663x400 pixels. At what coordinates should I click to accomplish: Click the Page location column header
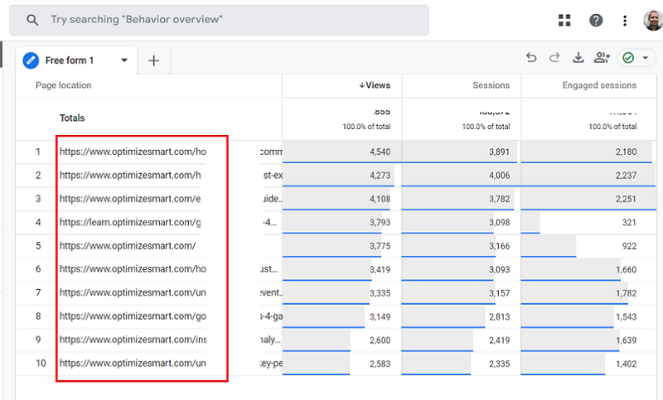click(64, 85)
